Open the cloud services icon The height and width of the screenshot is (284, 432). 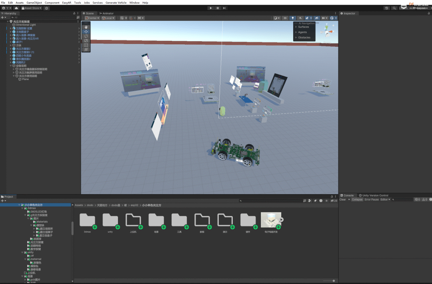[x=16, y=8]
